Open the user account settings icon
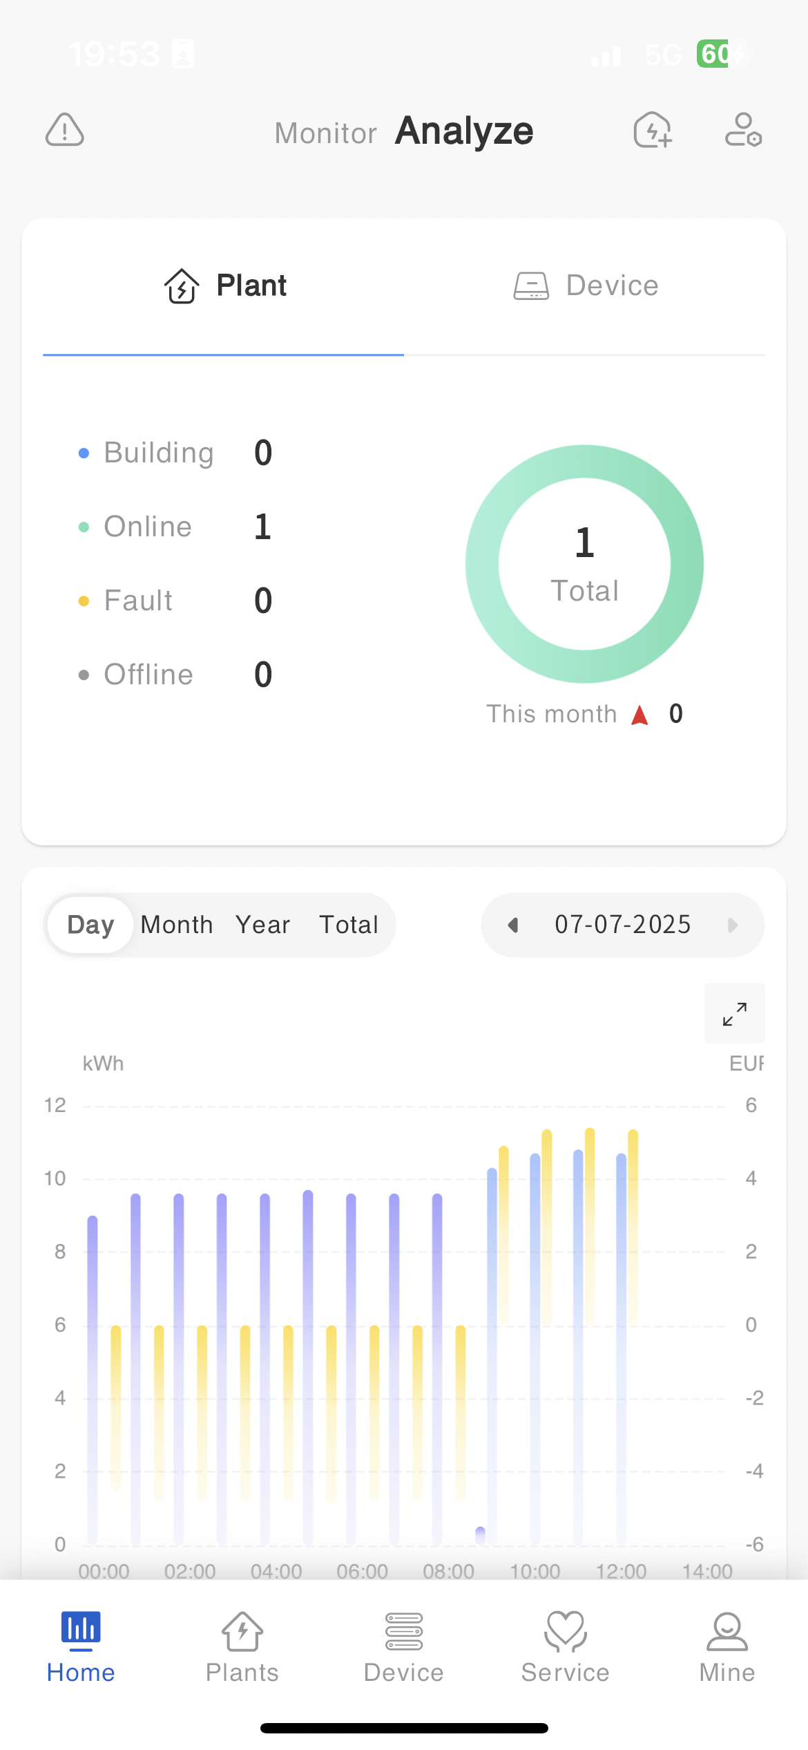808x1750 pixels. (743, 130)
